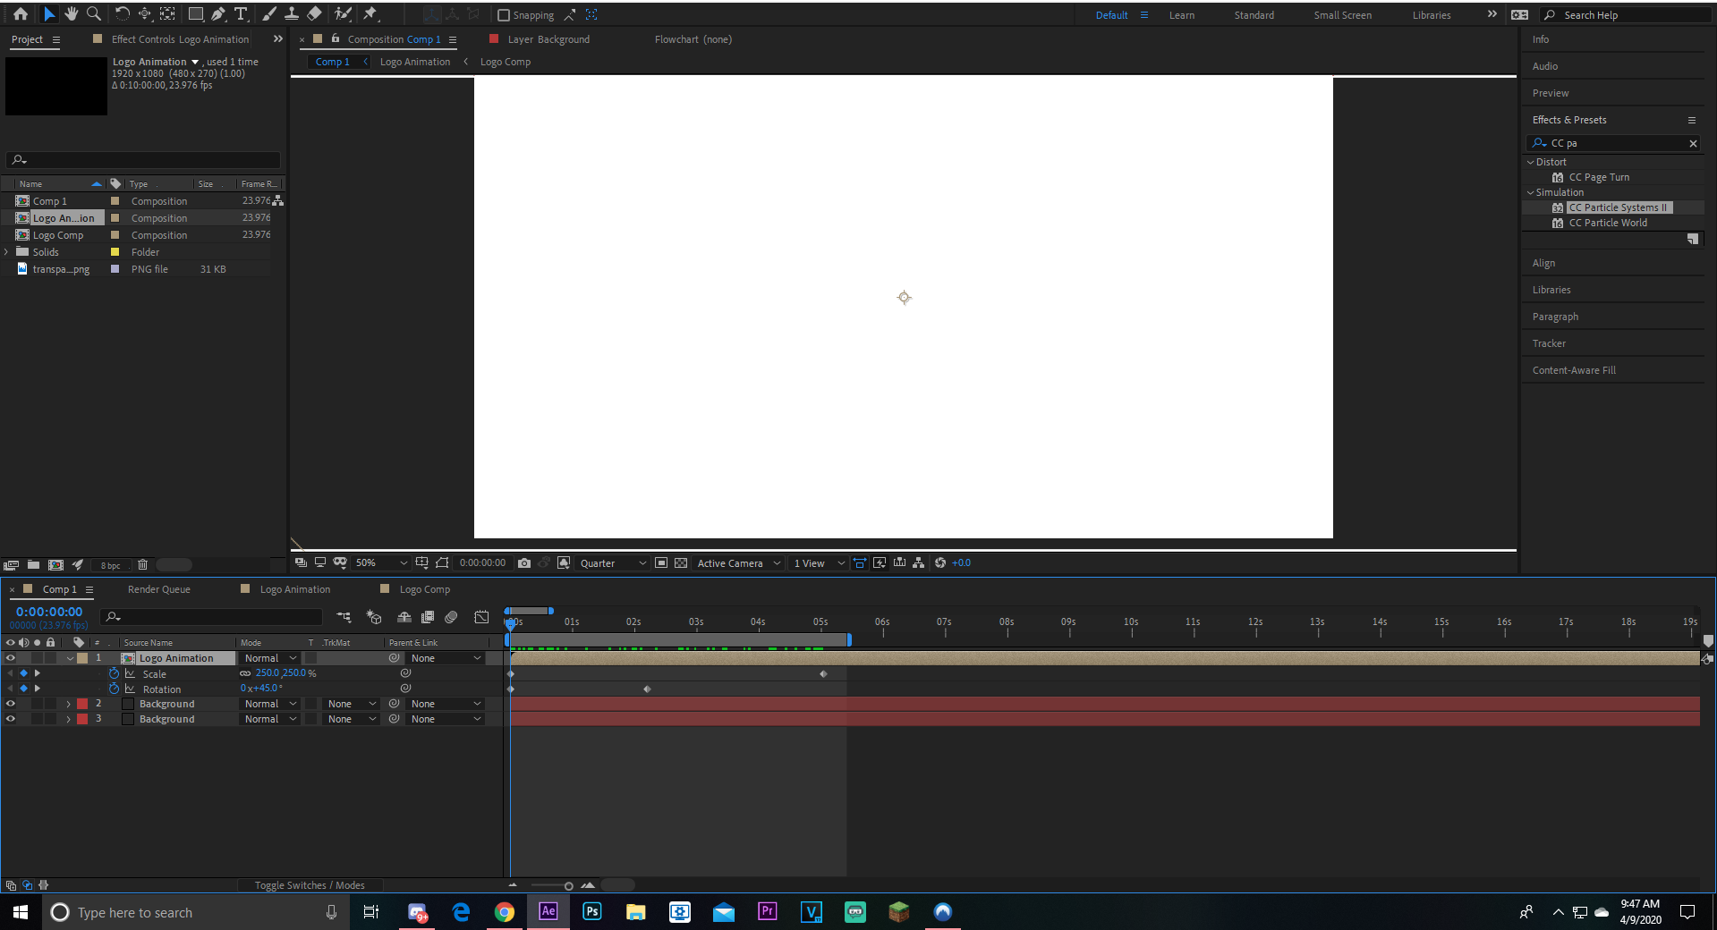Select the Brush tool
The height and width of the screenshot is (930, 1717).
point(269,13)
